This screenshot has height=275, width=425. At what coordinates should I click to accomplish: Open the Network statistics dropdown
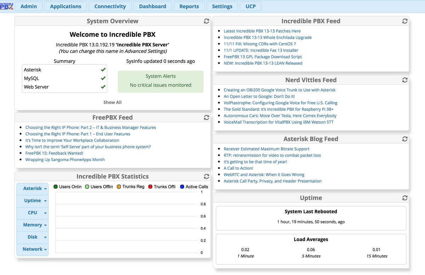(x=33, y=249)
